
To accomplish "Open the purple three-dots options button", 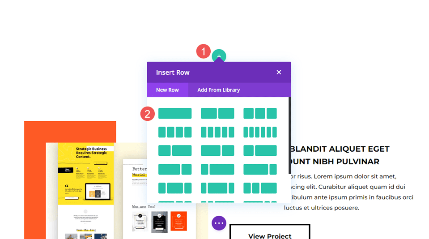I will tap(219, 223).
